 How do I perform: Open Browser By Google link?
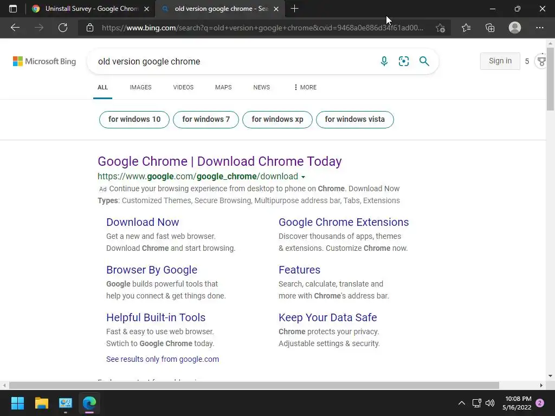coord(152,270)
